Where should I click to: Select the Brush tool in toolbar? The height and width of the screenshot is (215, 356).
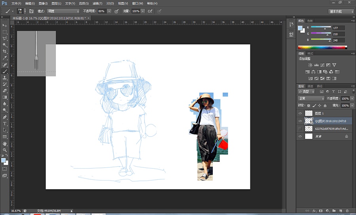coord(4,71)
